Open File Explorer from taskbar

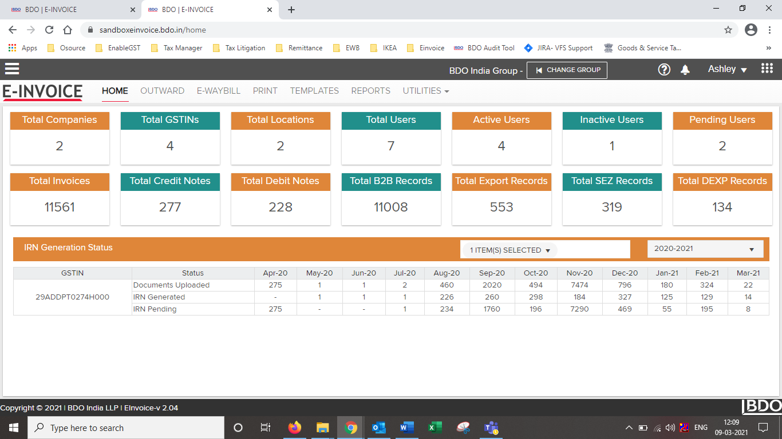323,428
